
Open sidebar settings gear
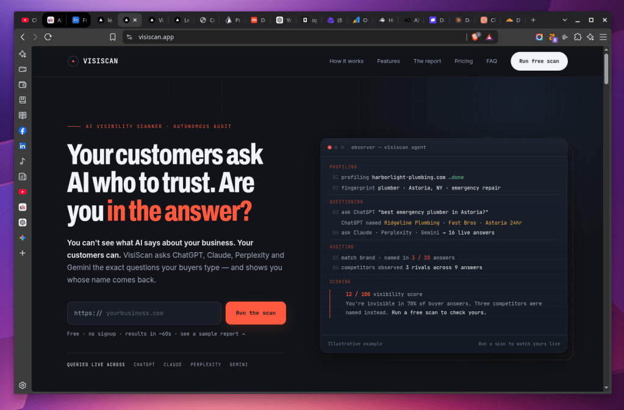tap(23, 385)
